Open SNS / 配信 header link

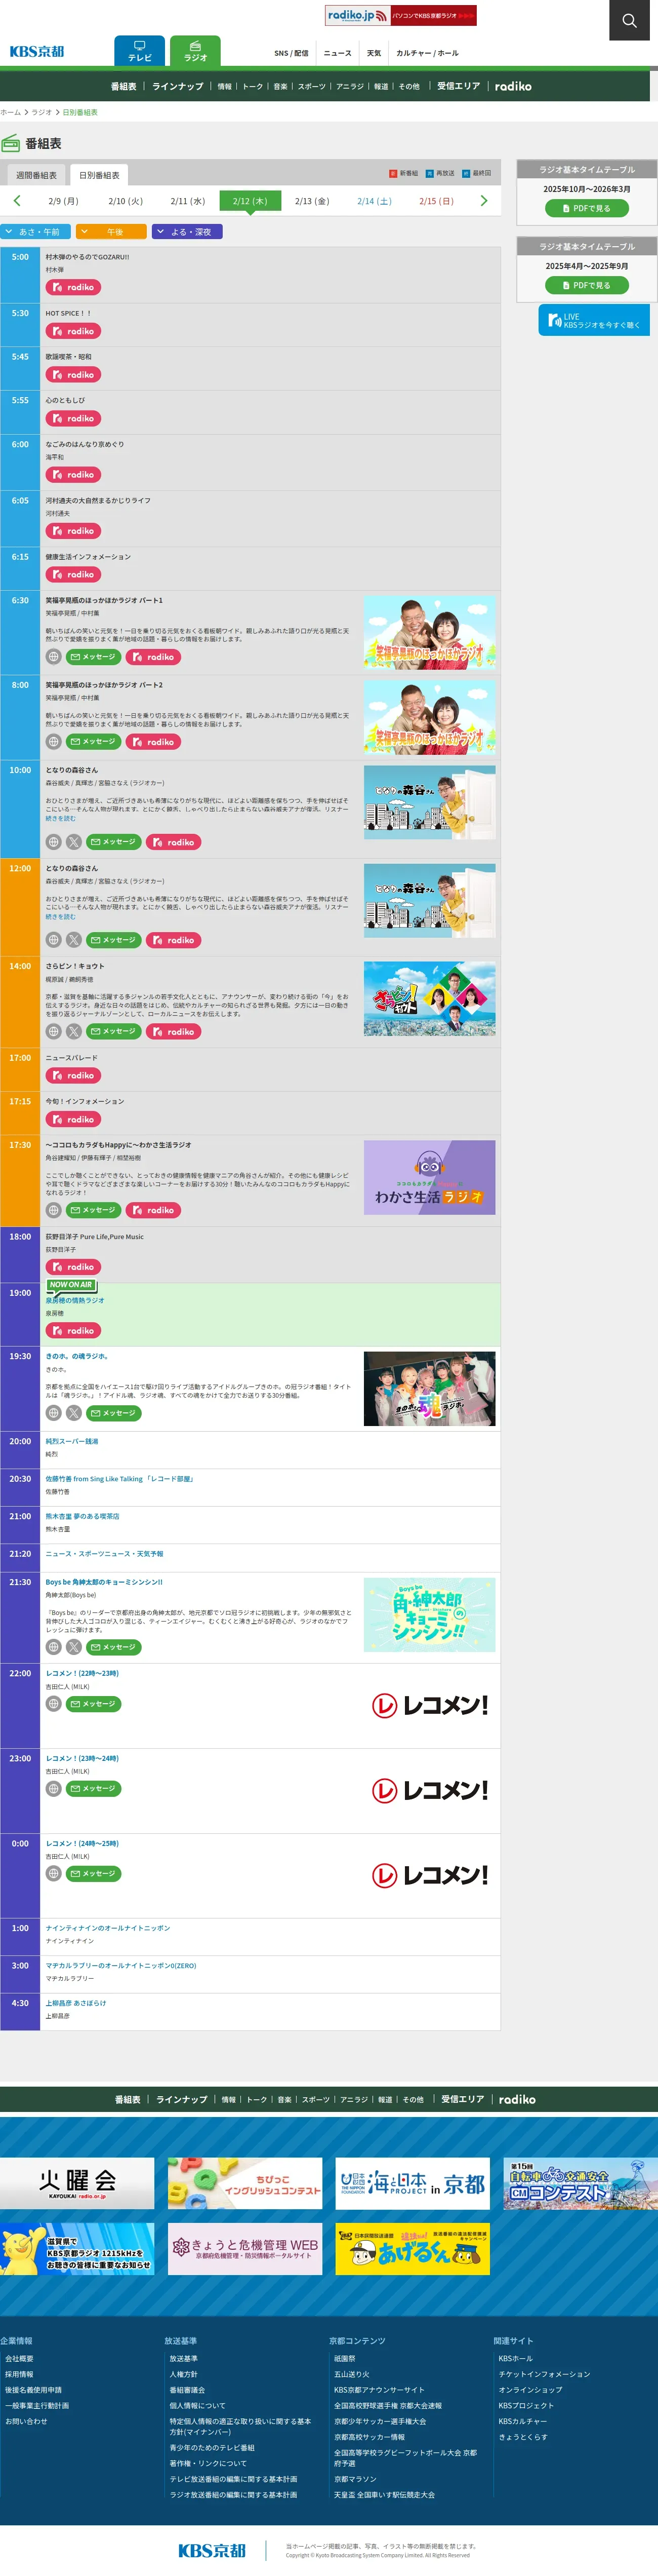pyautogui.click(x=292, y=53)
